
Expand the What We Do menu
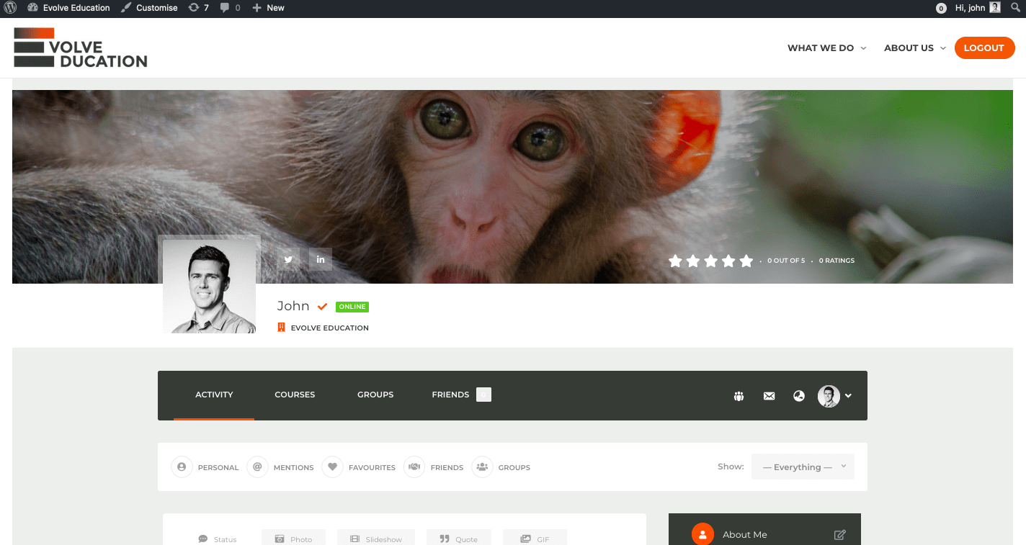[x=827, y=48]
